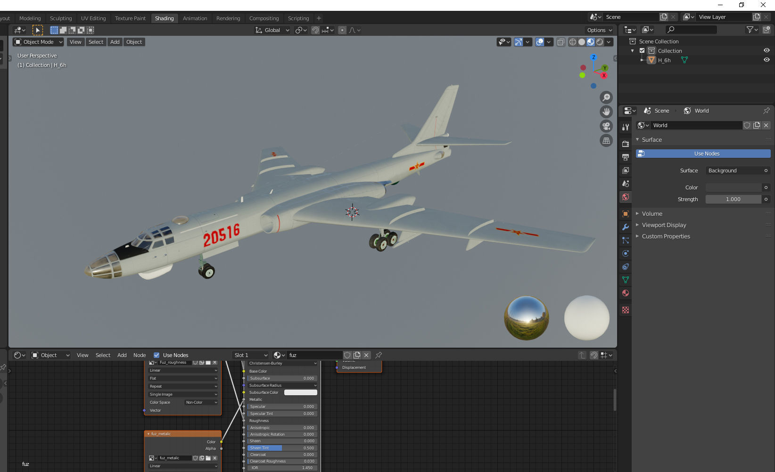
Task: Open Output properties tab (printer icon)
Action: click(626, 157)
